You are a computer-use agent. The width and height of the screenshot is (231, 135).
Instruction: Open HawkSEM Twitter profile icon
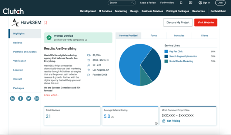29,98
